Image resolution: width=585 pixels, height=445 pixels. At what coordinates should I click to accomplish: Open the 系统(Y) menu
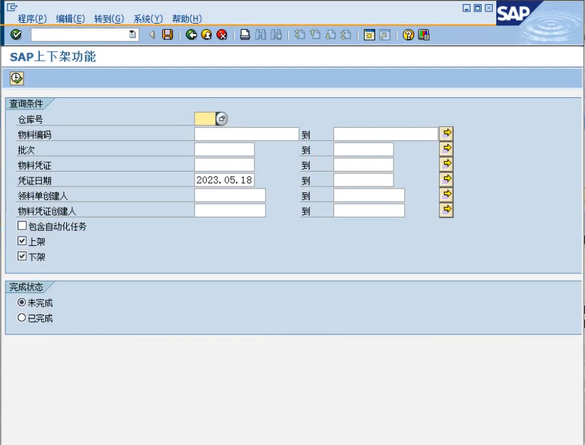[148, 19]
